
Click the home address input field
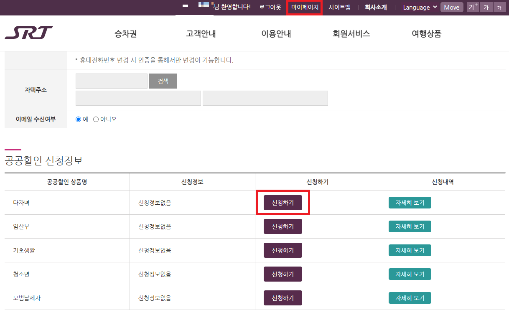pyautogui.click(x=111, y=81)
